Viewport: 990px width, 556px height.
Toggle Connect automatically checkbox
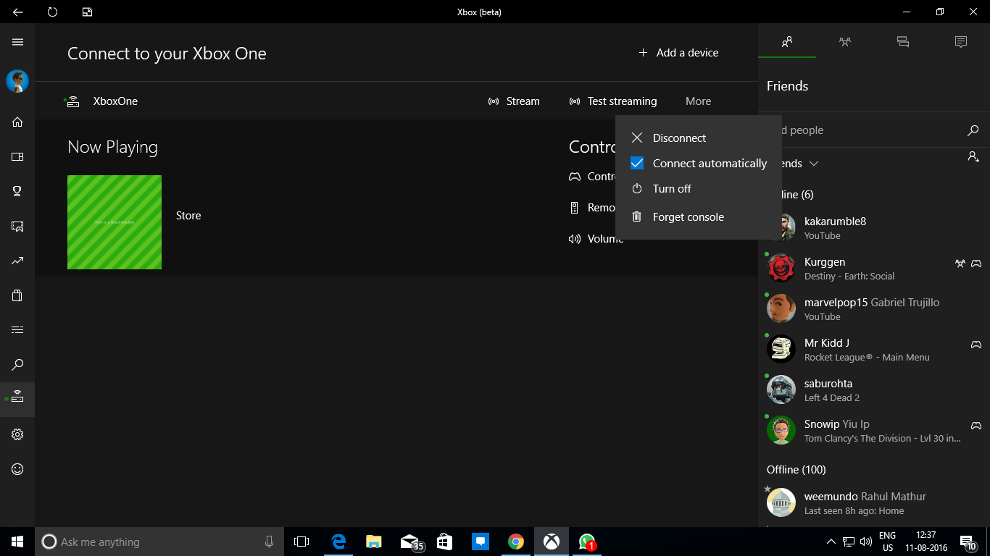tap(637, 164)
